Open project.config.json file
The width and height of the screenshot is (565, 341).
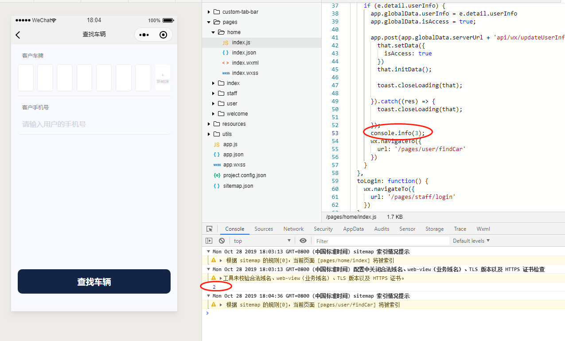pos(245,175)
